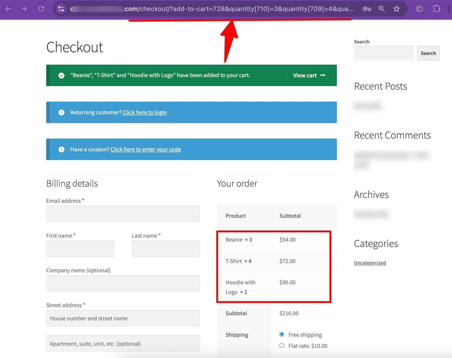Screen dimensions: 452x358
Task: Click the browser back arrow
Action: pos(8,9)
